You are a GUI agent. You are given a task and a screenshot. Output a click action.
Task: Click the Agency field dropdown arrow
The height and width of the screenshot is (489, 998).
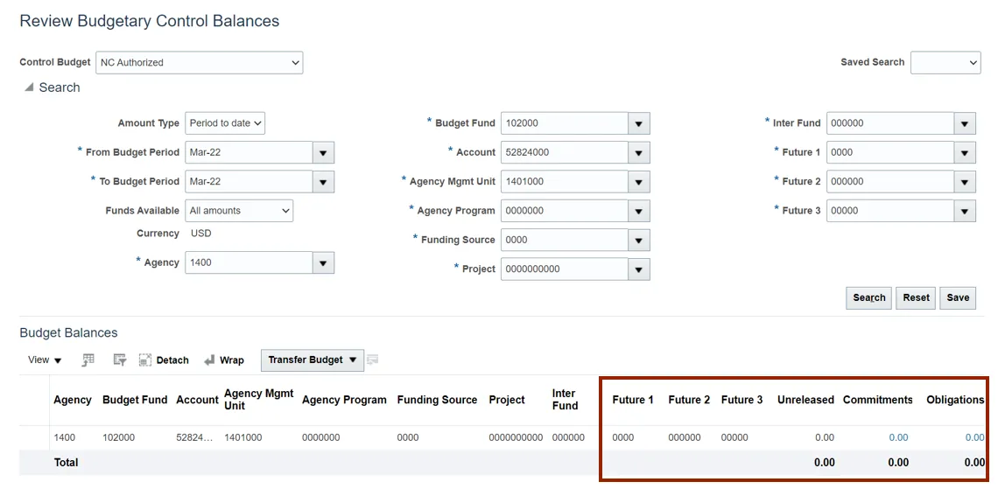[x=323, y=262]
